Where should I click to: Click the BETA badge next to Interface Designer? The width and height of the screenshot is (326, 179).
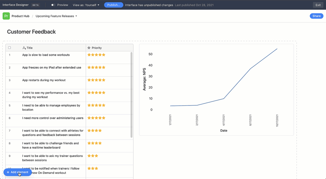click(36, 5)
